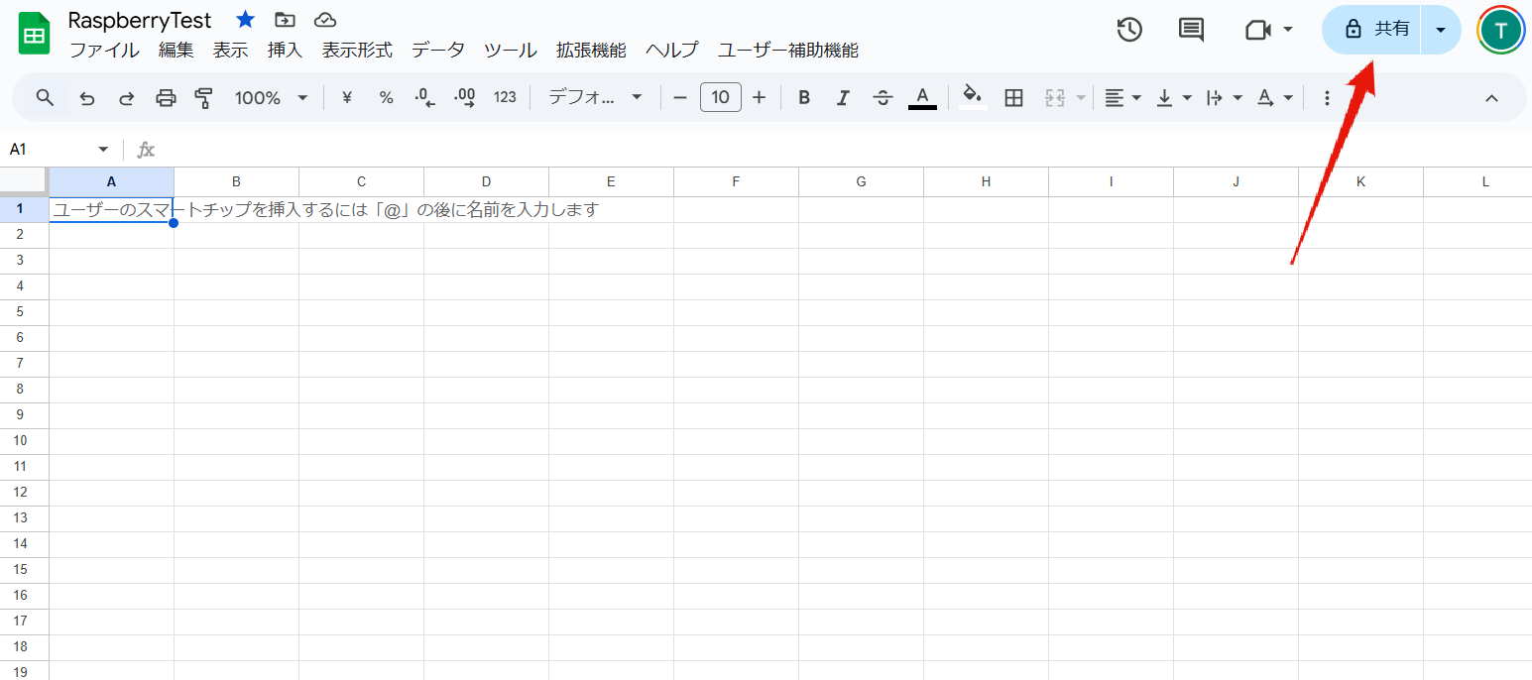Open the 表示形式 menu
The height and width of the screenshot is (680, 1532).
357,50
